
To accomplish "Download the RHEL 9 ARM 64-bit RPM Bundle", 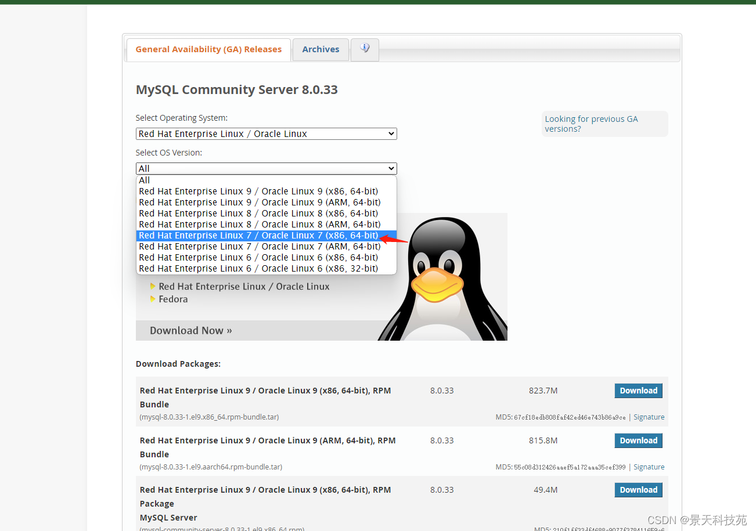I will (638, 440).
